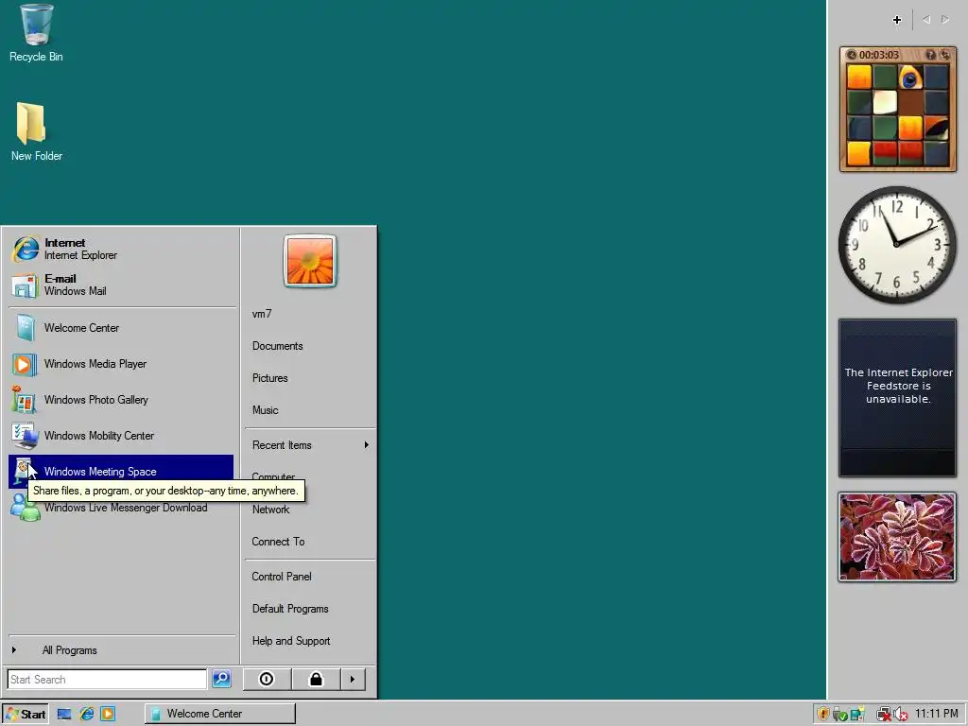
Task: Switch to Welcome Center taskbar button
Action: (x=219, y=714)
